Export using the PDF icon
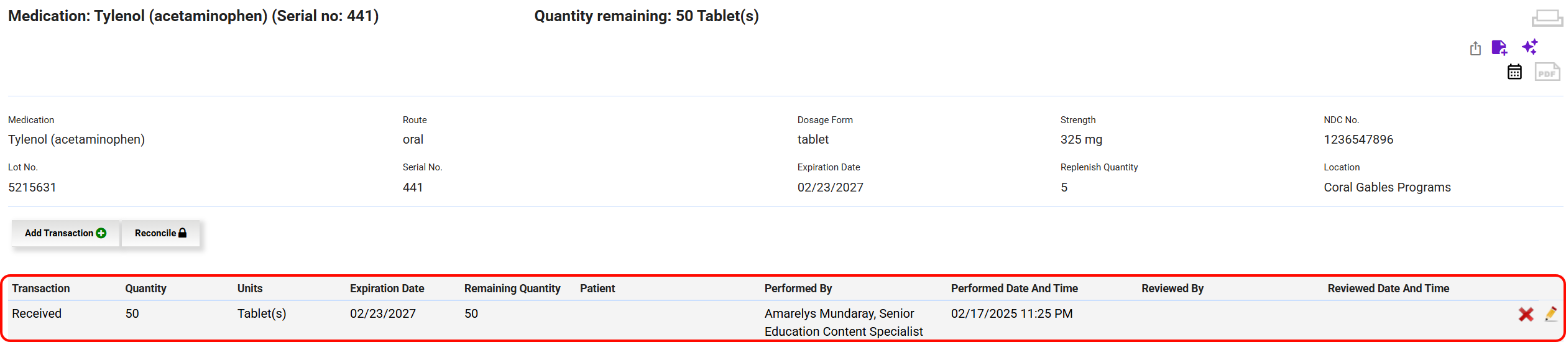1566x342 pixels. 1547,73
